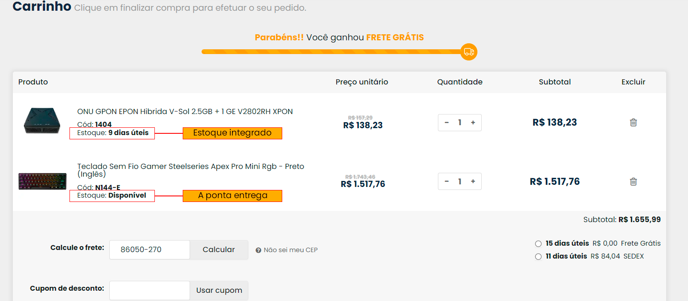Click the Calcular shipping button
Screen dimensions: 688x301
[219, 250]
